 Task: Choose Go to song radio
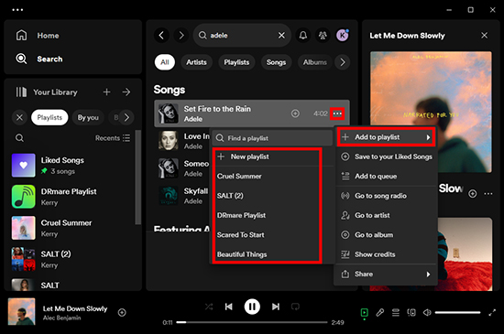[x=386, y=196]
